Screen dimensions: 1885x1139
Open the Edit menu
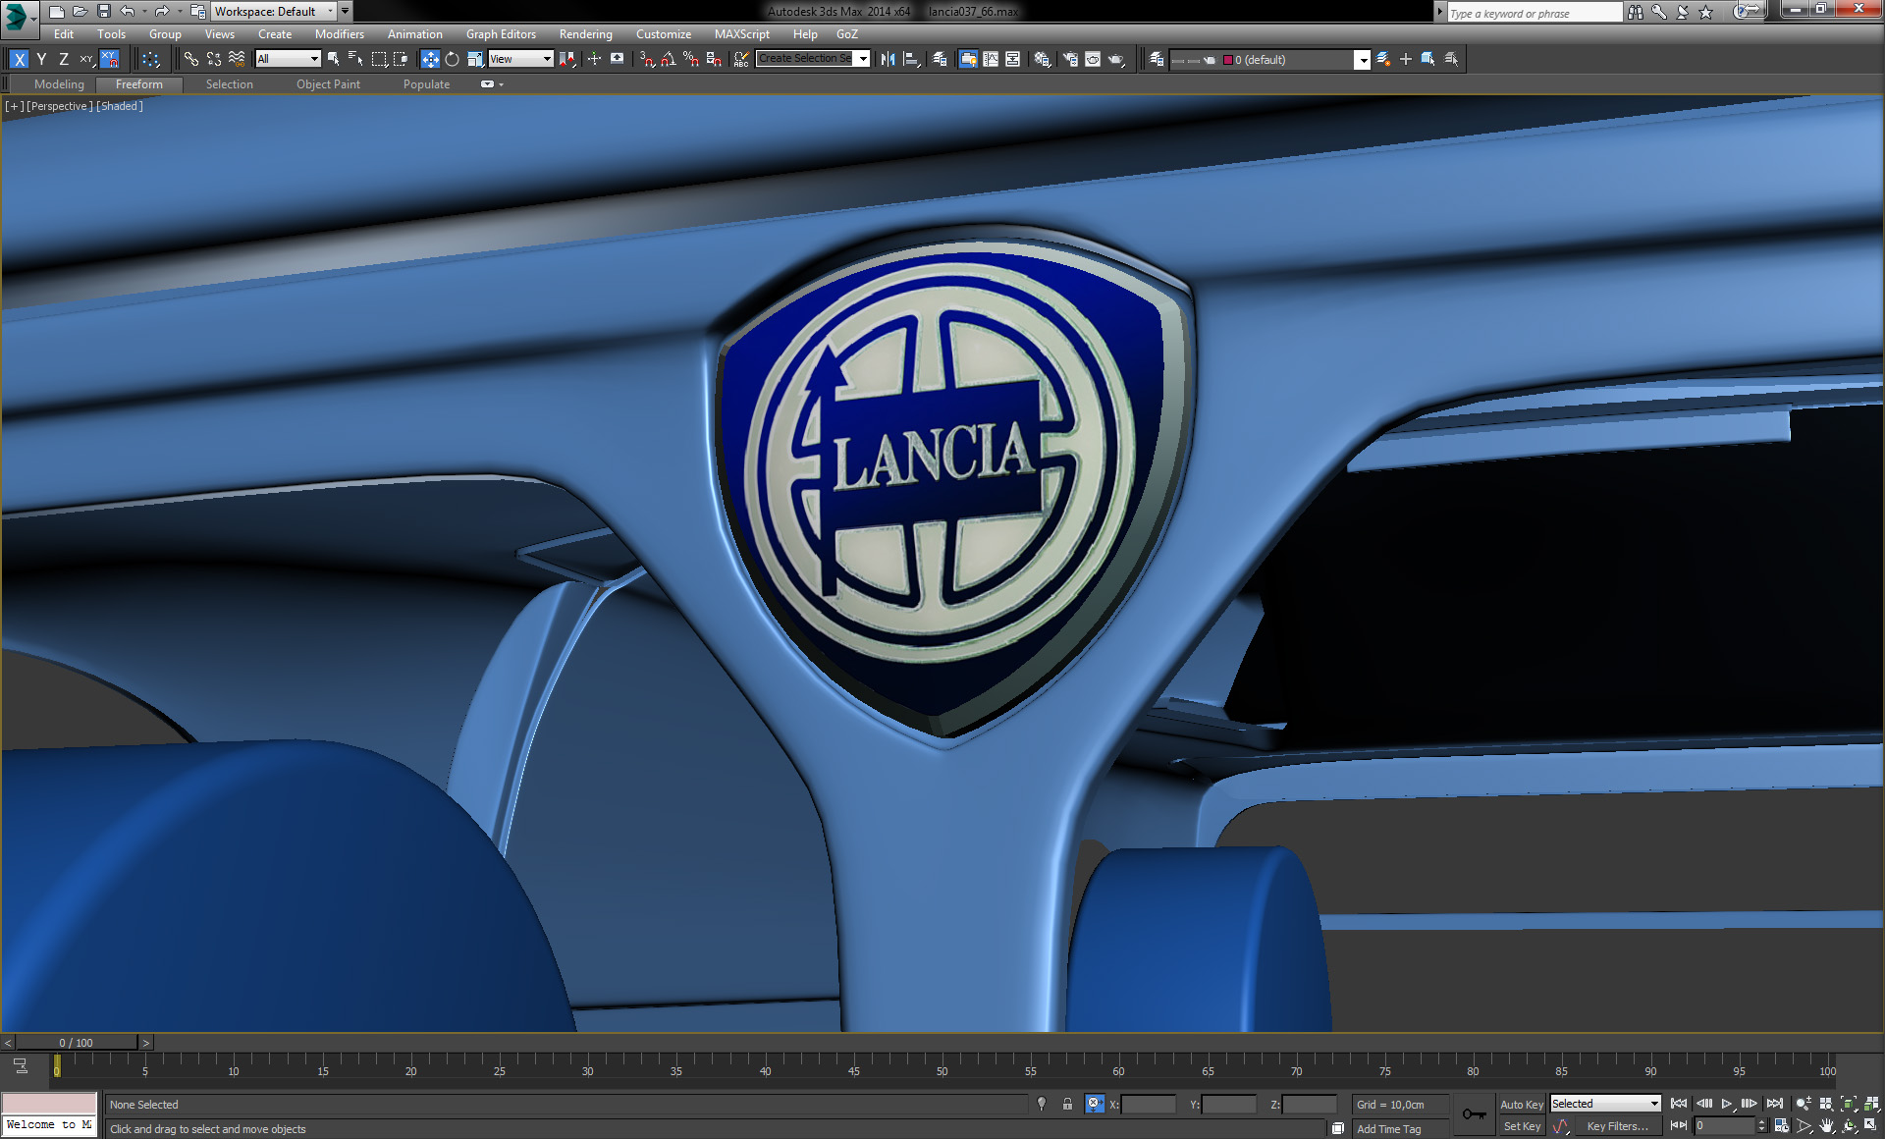64,34
